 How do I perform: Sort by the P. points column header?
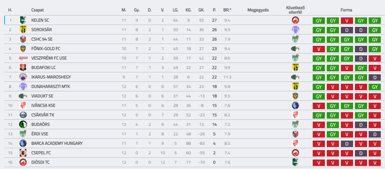[215, 10]
